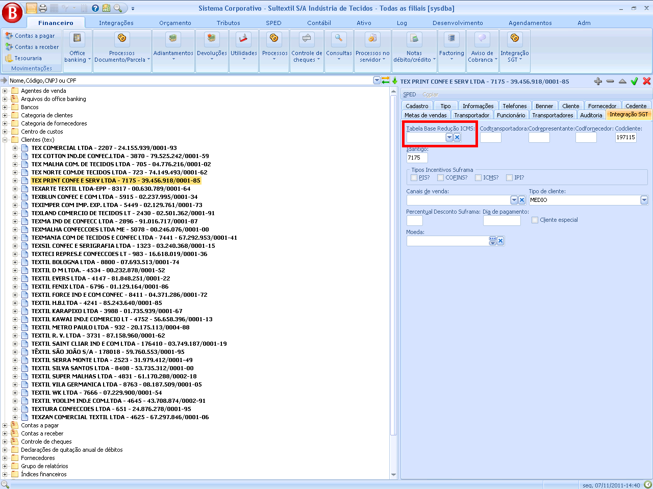The width and height of the screenshot is (653, 489).
Task: Click the red X cancel icon
Action: pos(646,81)
